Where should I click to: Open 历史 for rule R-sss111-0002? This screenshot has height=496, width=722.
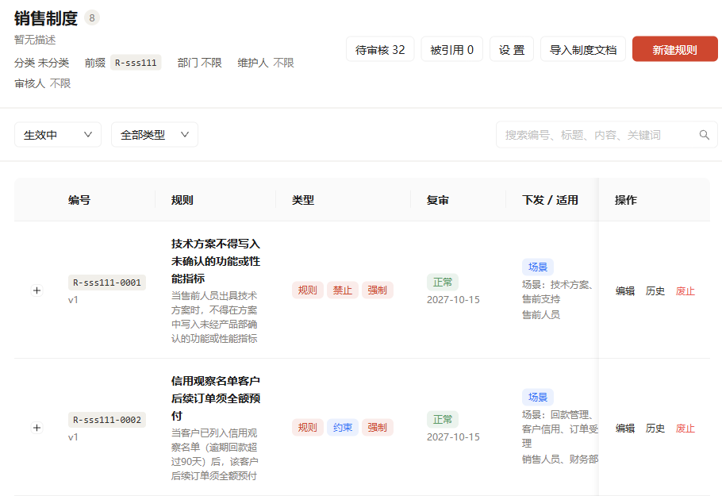click(655, 429)
